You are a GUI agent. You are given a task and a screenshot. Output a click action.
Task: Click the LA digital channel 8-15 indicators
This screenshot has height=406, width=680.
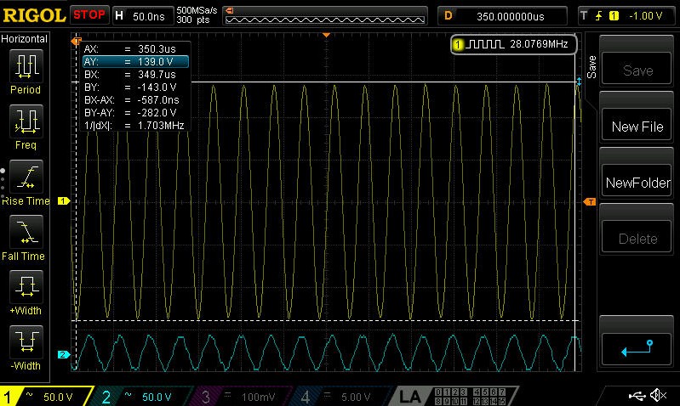(x=470, y=401)
